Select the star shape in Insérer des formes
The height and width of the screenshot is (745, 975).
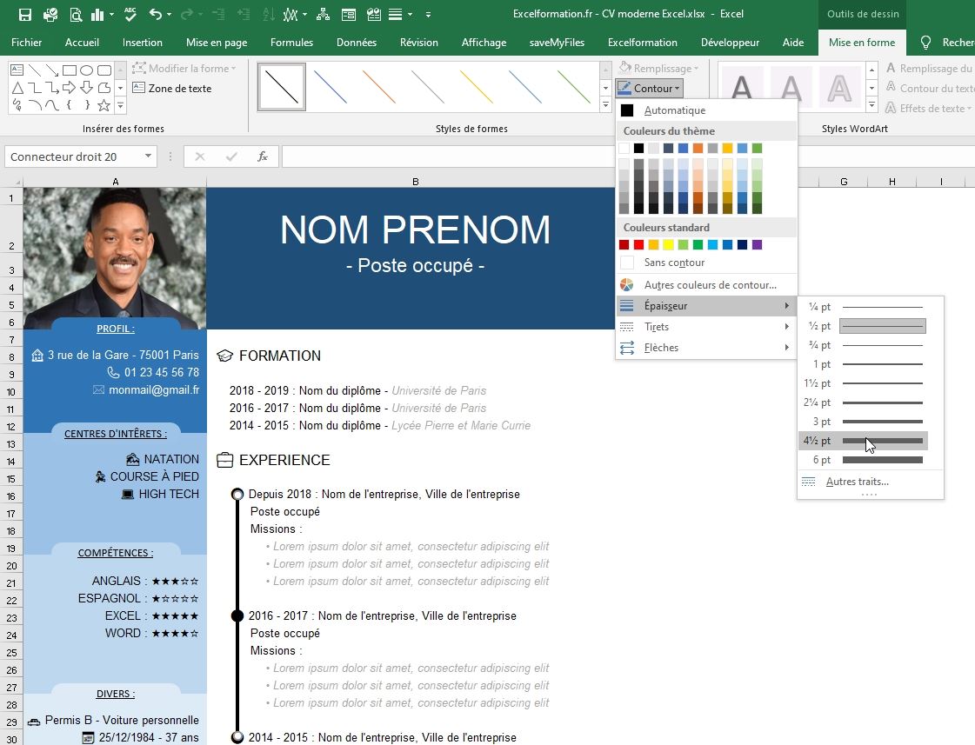pos(104,105)
